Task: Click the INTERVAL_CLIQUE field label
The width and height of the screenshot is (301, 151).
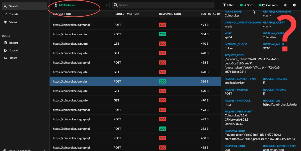Action: 236,44
